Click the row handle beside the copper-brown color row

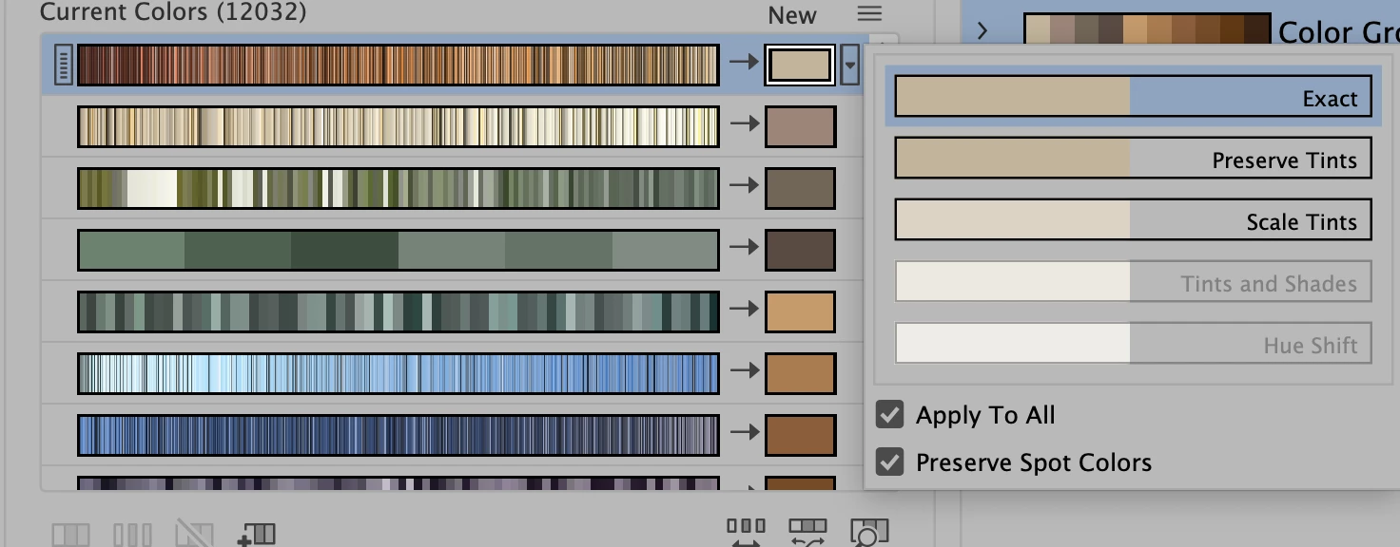pyautogui.click(x=63, y=66)
